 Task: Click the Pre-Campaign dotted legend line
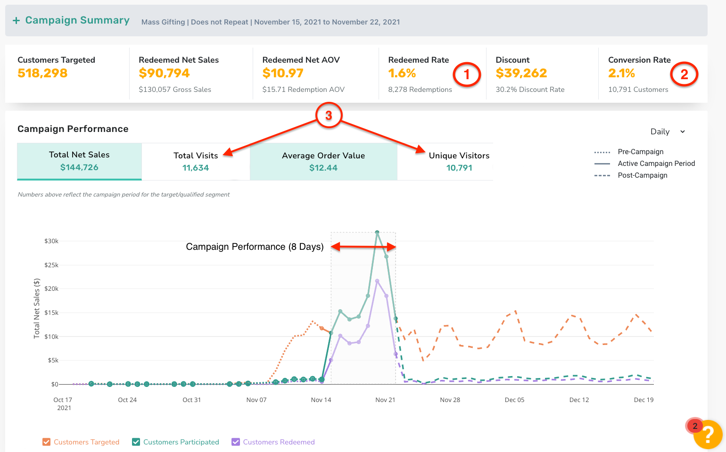[x=602, y=152]
